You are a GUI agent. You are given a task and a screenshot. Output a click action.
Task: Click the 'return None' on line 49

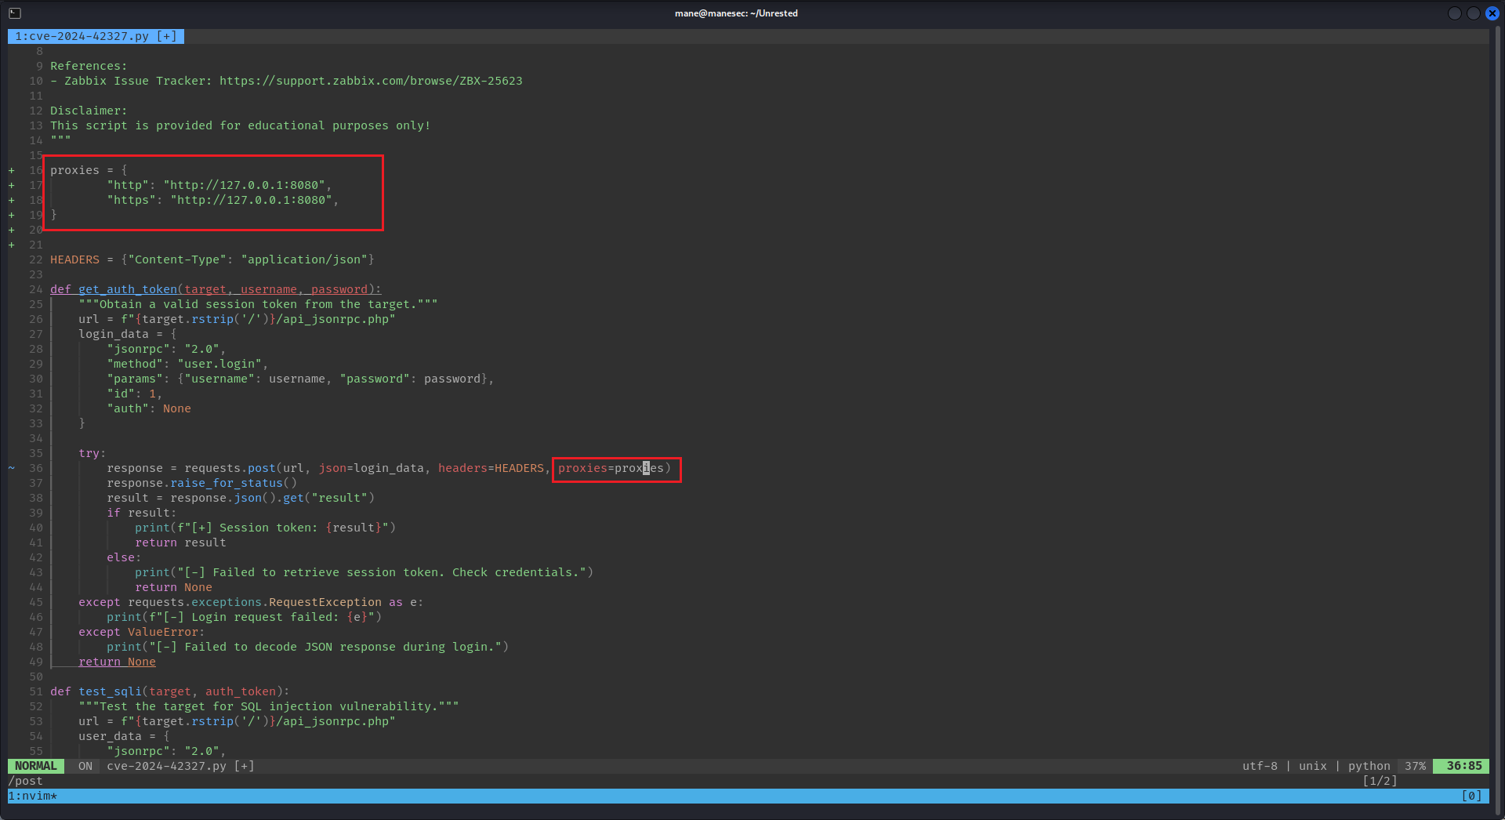117,662
